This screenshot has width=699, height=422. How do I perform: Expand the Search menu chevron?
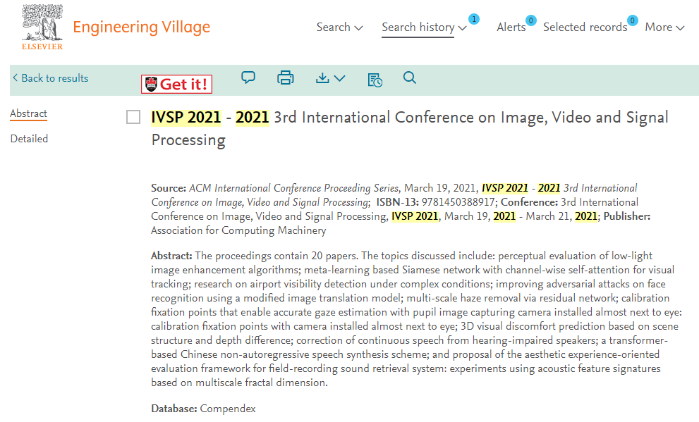click(358, 28)
